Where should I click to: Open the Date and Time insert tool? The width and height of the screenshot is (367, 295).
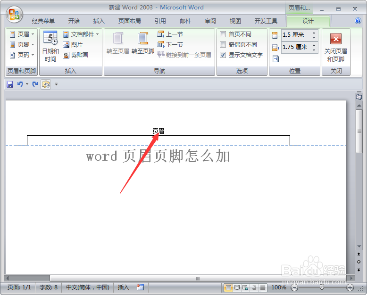point(50,47)
